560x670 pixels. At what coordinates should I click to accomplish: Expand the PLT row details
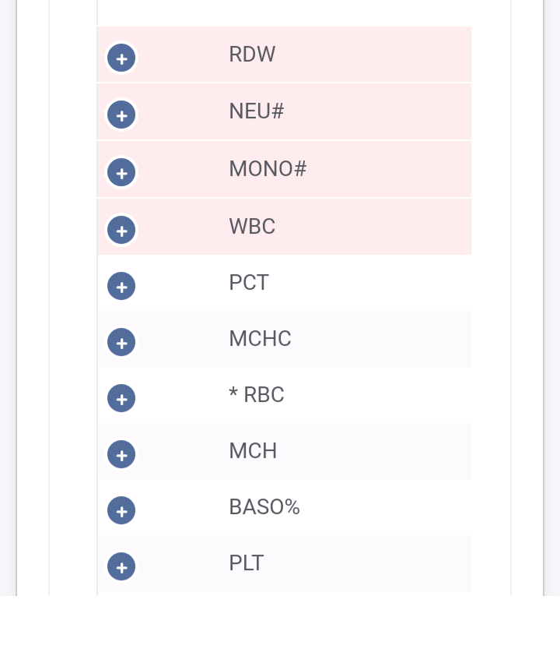tap(121, 567)
